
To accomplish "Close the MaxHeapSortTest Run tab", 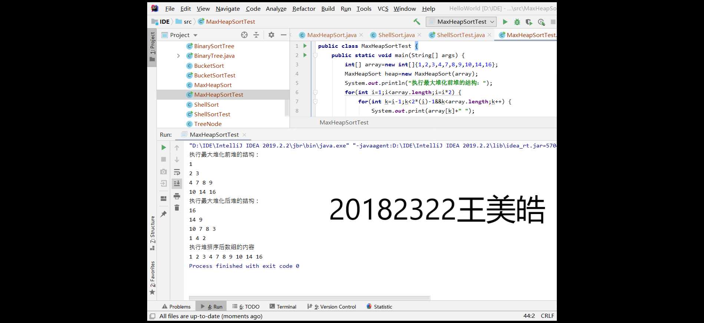I will (x=244, y=135).
